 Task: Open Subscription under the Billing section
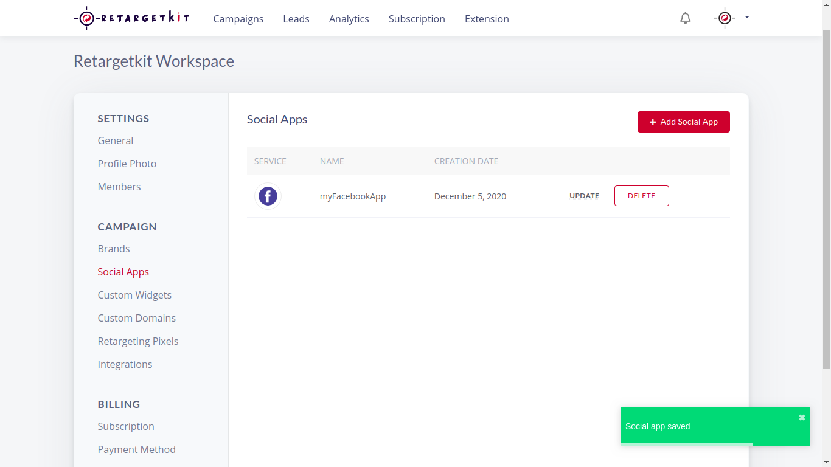coord(126,426)
